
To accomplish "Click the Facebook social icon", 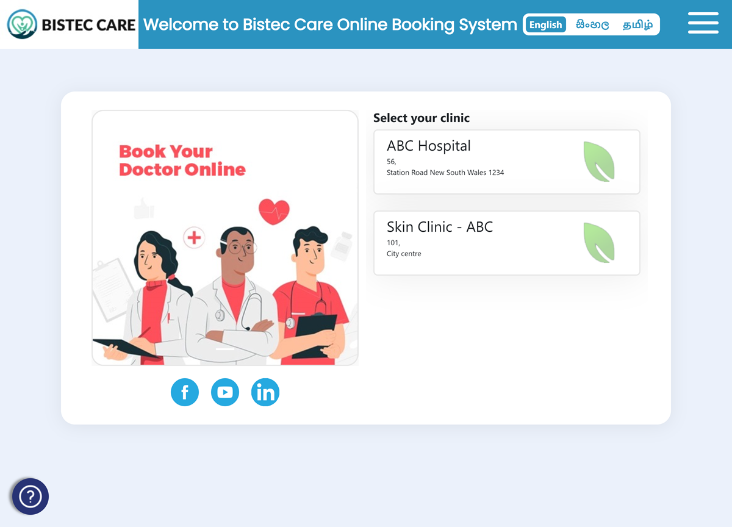I will [x=185, y=392].
